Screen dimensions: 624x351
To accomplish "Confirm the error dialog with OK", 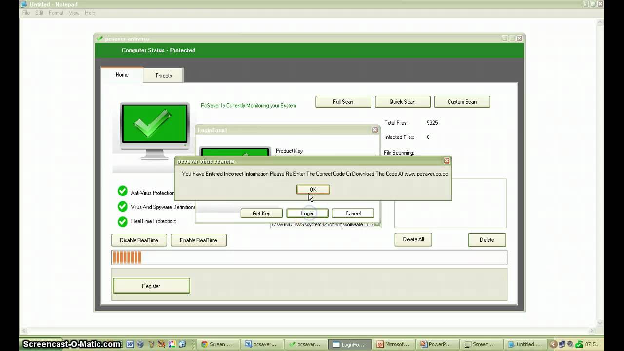I will pyautogui.click(x=313, y=190).
